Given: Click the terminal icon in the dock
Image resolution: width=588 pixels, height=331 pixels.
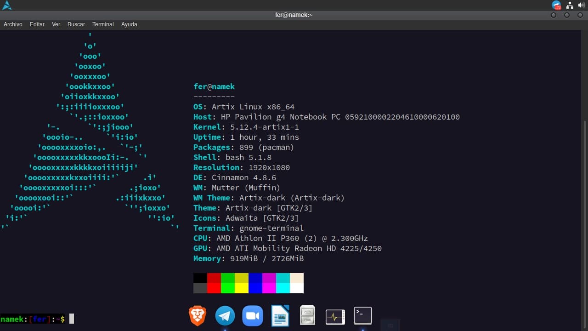Looking at the screenshot, I should coord(362,316).
